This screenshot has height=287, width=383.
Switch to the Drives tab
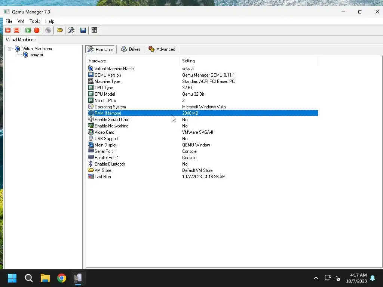point(131,49)
